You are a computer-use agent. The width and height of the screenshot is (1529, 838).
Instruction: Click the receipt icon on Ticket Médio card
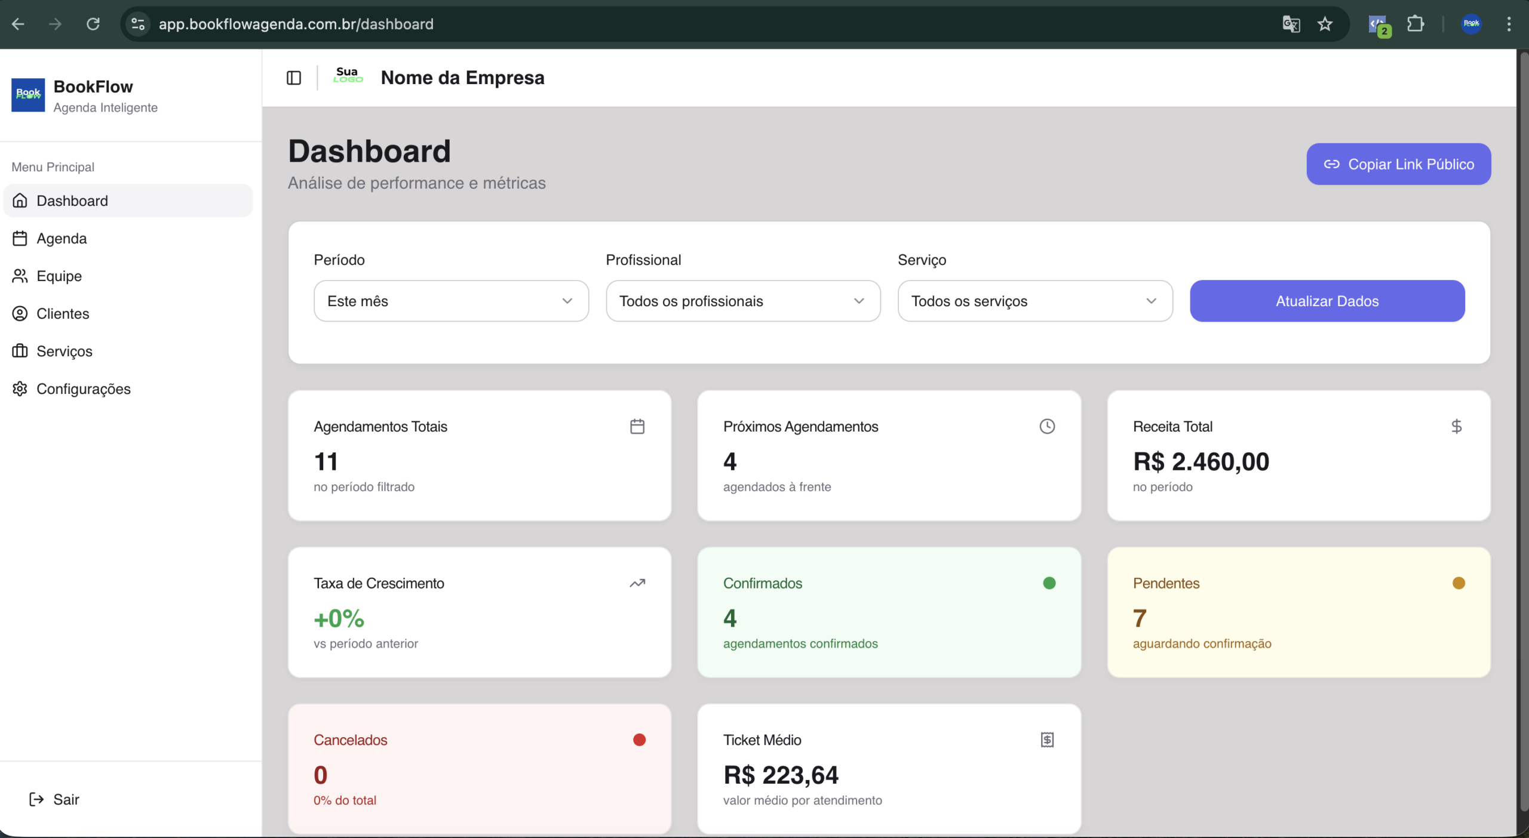click(1046, 740)
